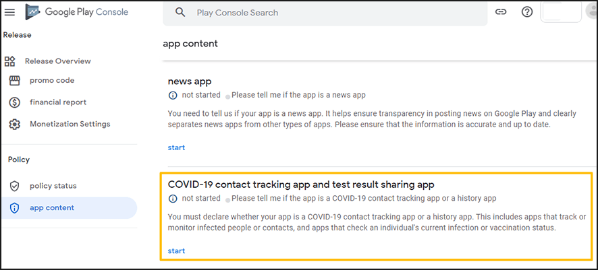Click the Release Overview dashboard icon
This screenshot has height=270, width=598.
pos(9,61)
